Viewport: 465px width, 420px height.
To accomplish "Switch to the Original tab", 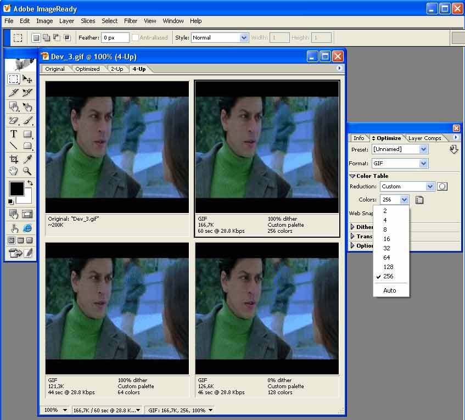I will pos(55,69).
